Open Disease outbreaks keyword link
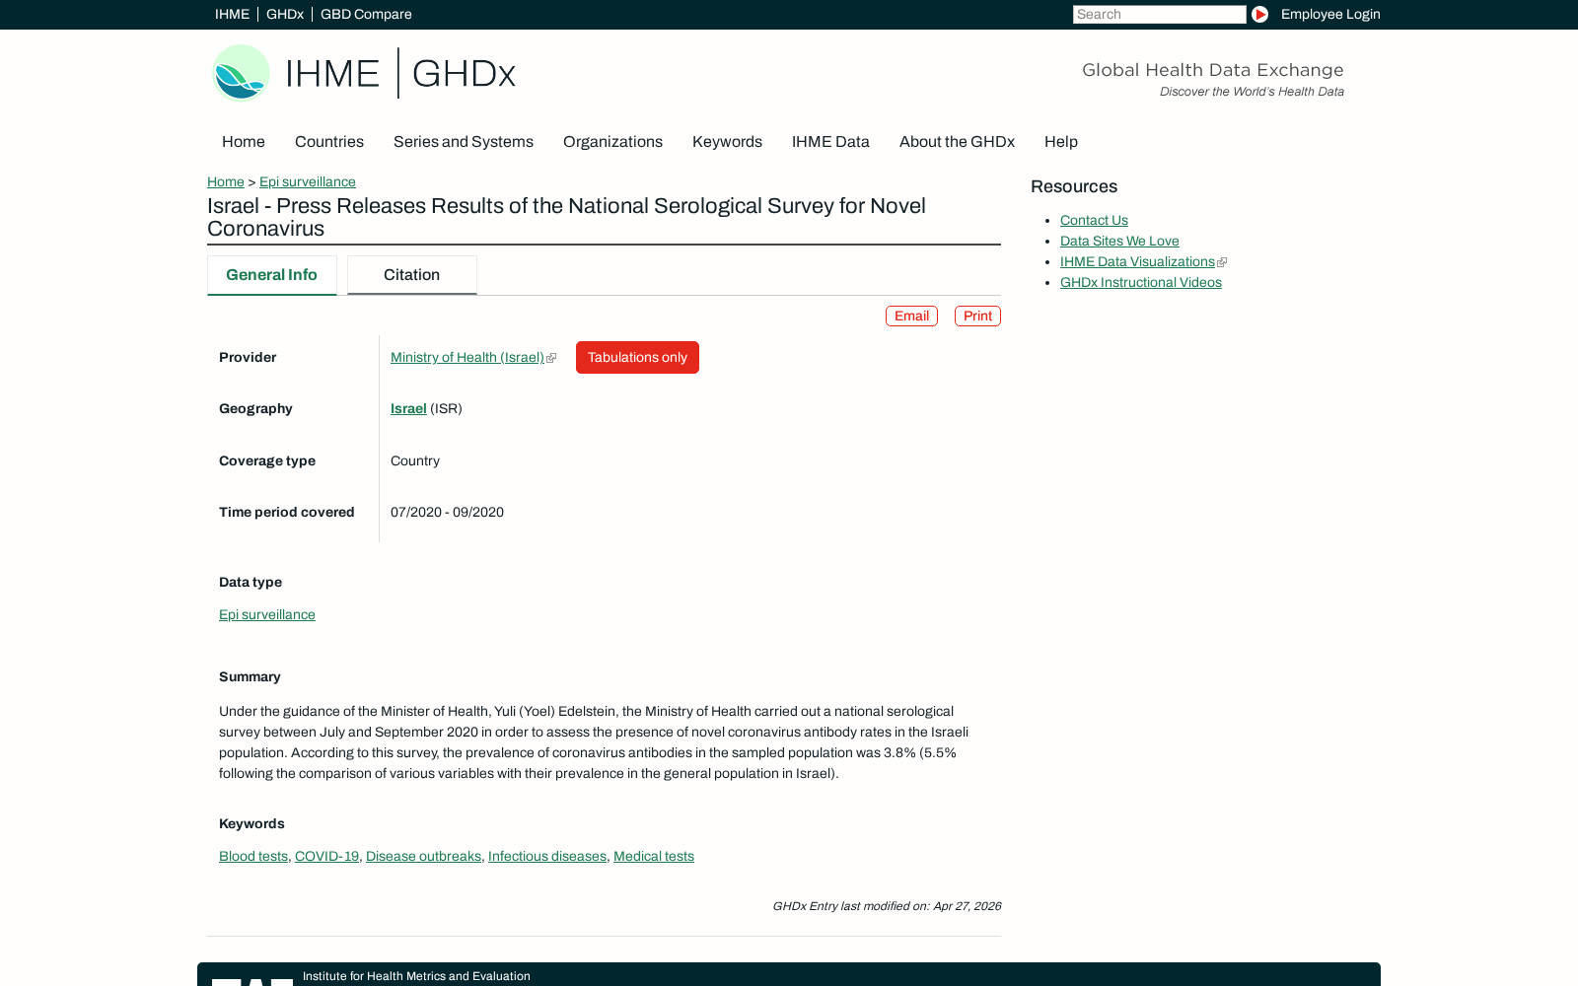The height and width of the screenshot is (986, 1578). [423, 856]
